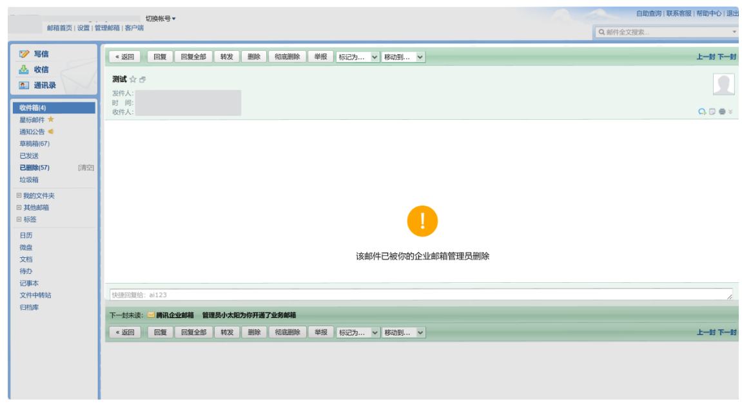This screenshot has width=742, height=406.
Task: Open the top toolbar 标记为 dropdown
Action: click(357, 57)
